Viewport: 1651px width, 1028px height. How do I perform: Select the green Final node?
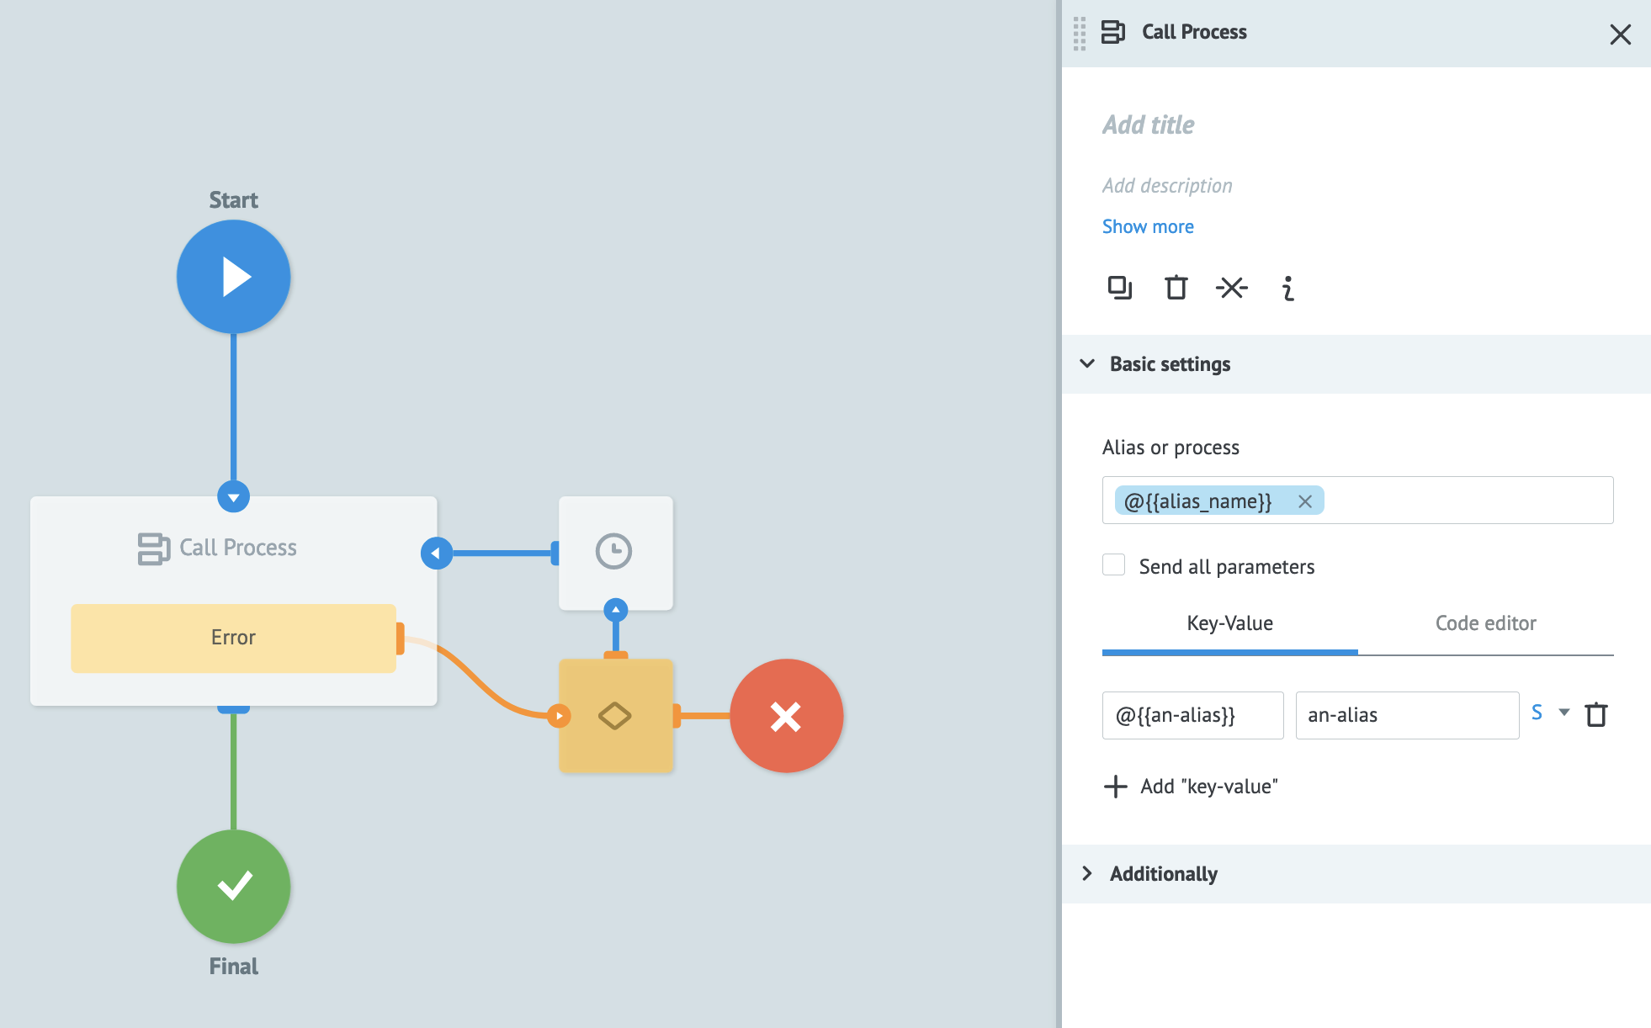tap(233, 886)
